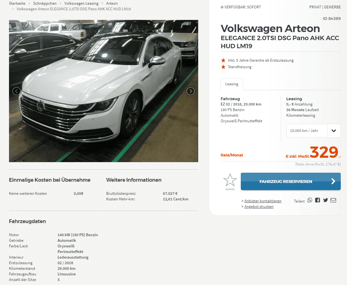
Task: Click the Einmalige Kosten bei Übernahme heading
Action: click(50, 180)
